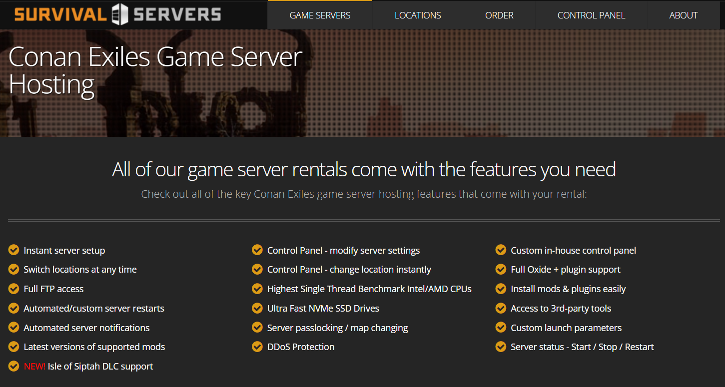The image size is (725, 387).
Task: Click checkmark beside Ultra Fast NVMe SSD Drives
Action: point(257,308)
